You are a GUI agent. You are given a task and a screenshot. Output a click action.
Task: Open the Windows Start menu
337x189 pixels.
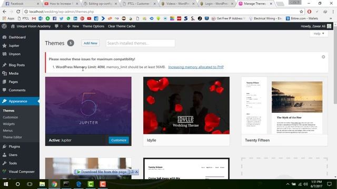[x=6, y=184]
